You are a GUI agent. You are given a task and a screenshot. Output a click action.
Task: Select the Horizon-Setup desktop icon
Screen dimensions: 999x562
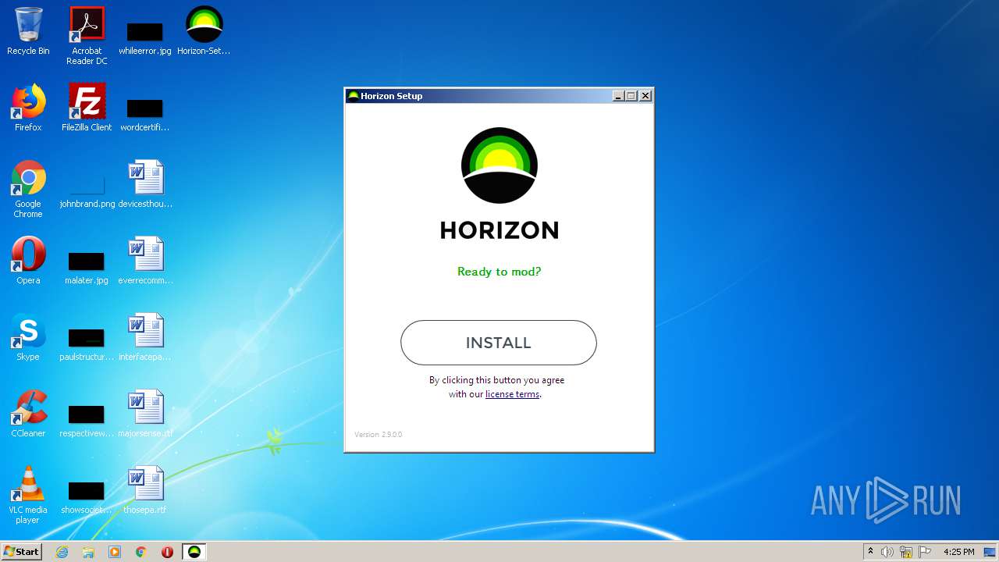pos(204,31)
